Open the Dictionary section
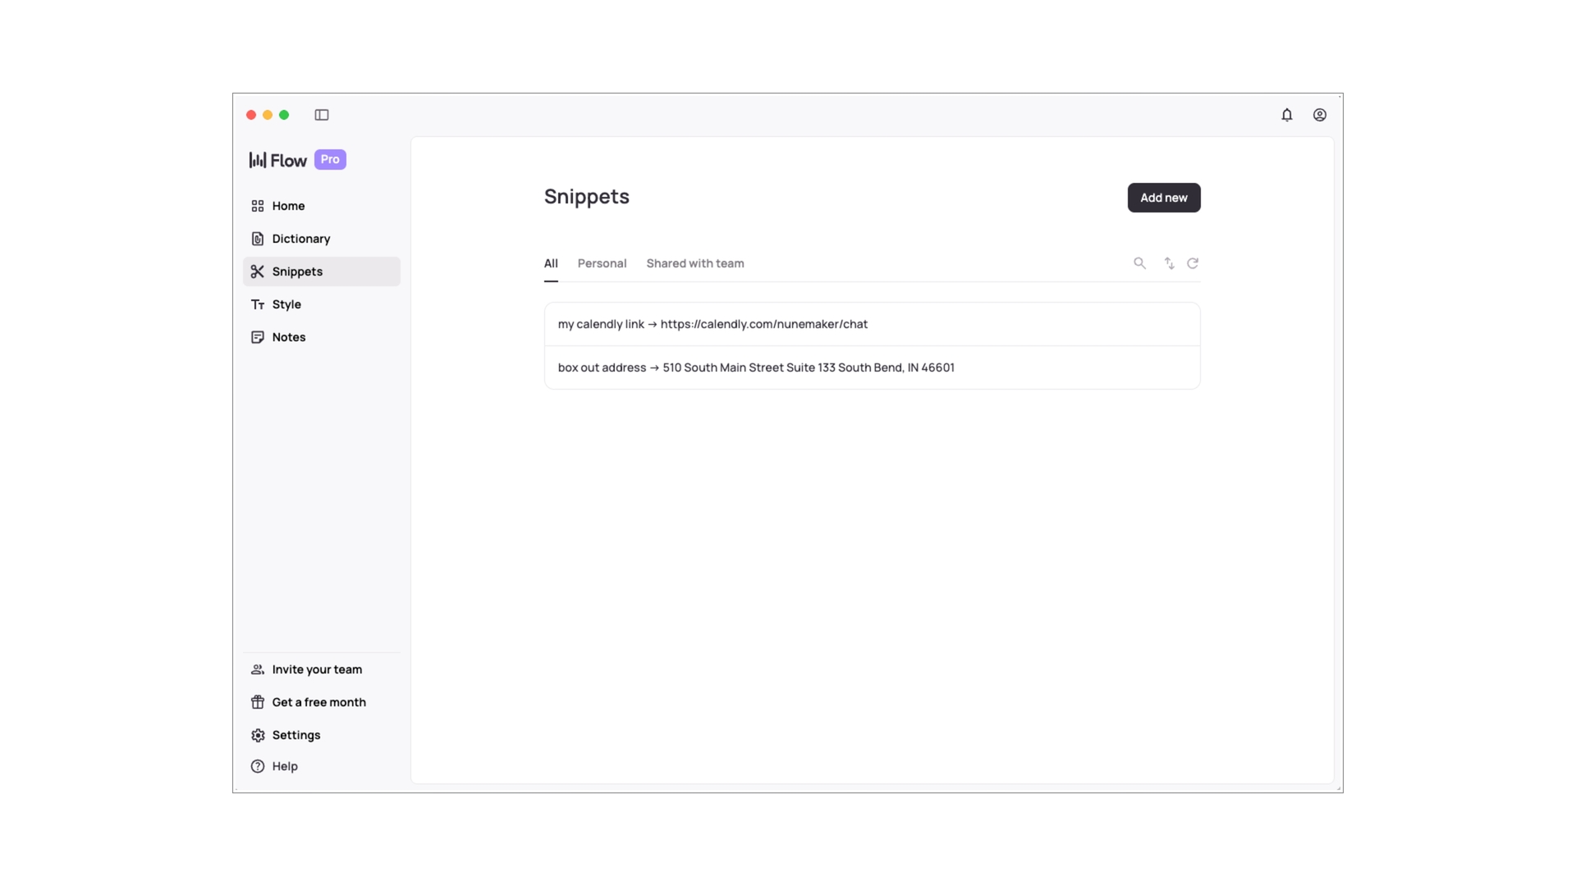 pos(300,239)
